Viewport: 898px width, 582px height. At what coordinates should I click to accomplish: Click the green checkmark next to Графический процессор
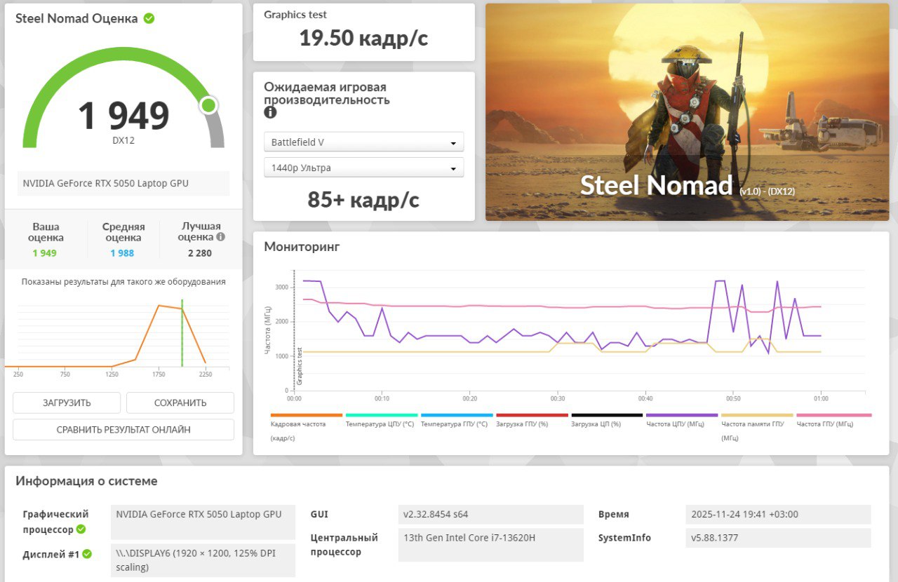81,529
